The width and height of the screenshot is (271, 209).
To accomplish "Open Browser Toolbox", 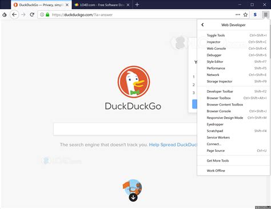I will click(x=233, y=98).
